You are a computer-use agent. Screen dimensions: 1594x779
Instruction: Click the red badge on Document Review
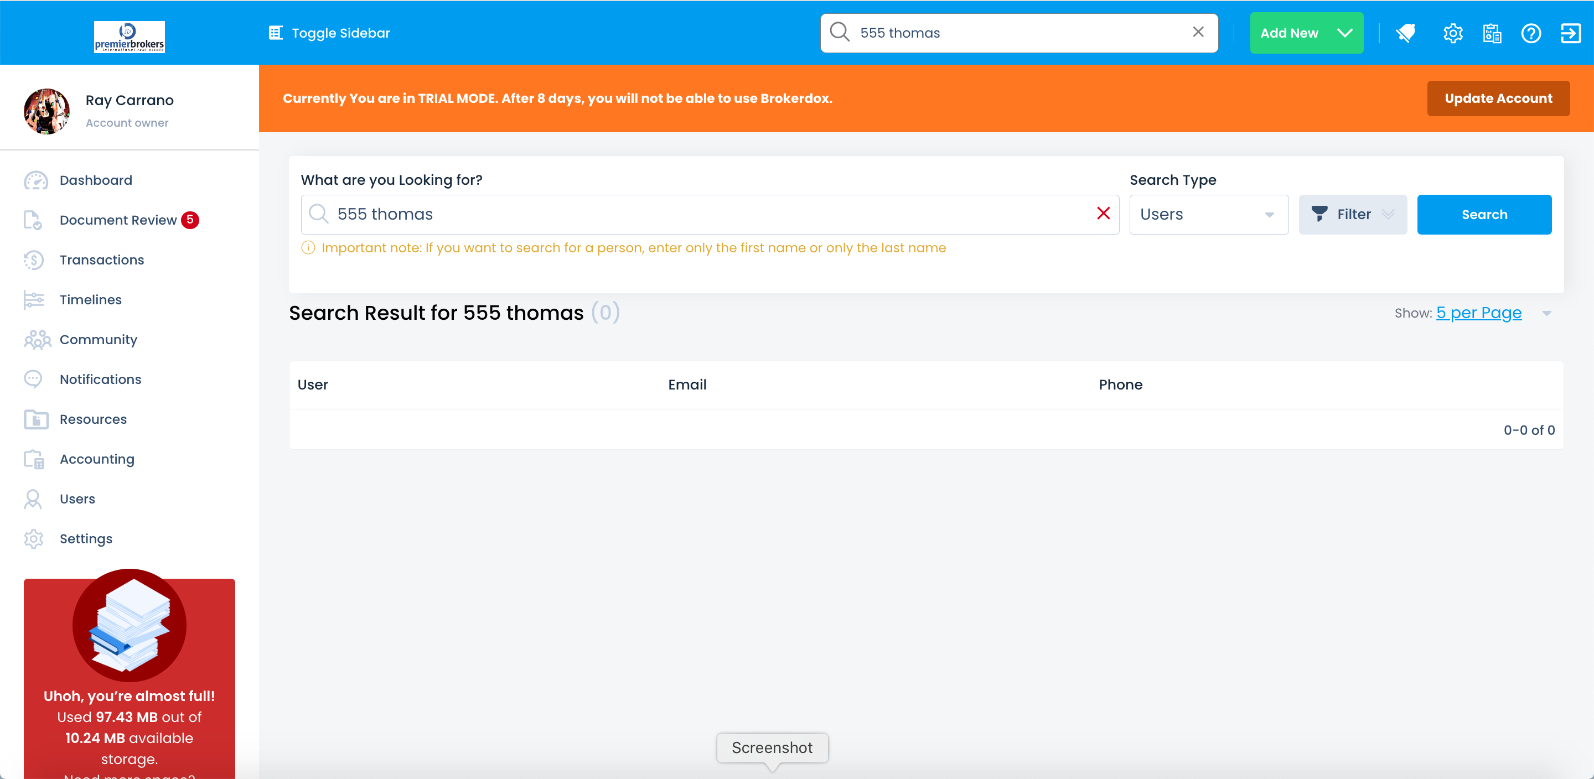(190, 220)
